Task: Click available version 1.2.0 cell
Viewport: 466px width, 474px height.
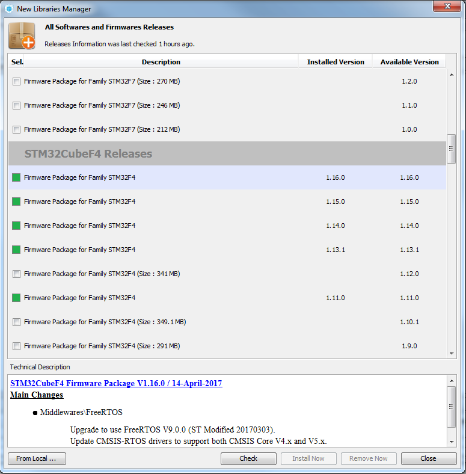Action: [x=409, y=81]
